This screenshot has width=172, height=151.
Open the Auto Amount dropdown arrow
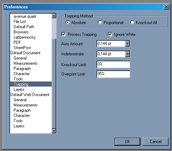pos(127,43)
